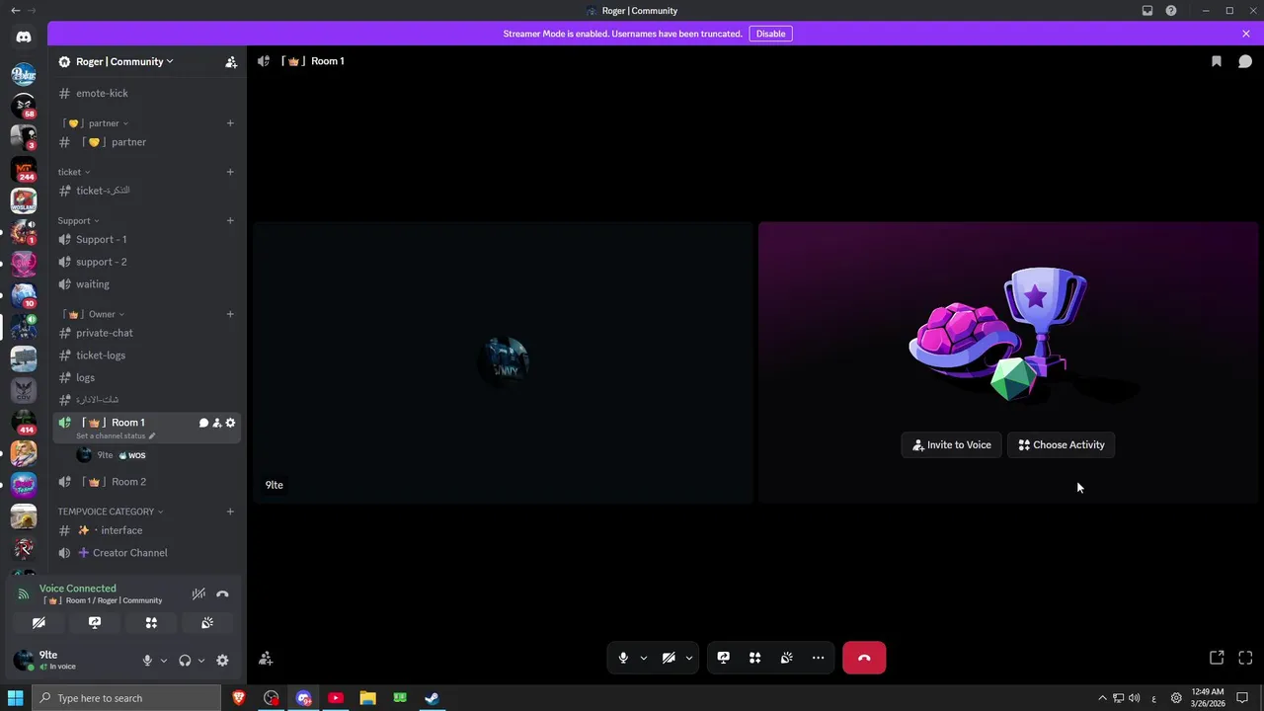Collapse the partner category
This screenshot has width=1264, height=711.
point(97,123)
